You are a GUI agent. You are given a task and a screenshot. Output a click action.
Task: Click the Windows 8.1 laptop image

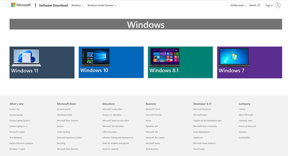click(x=165, y=57)
